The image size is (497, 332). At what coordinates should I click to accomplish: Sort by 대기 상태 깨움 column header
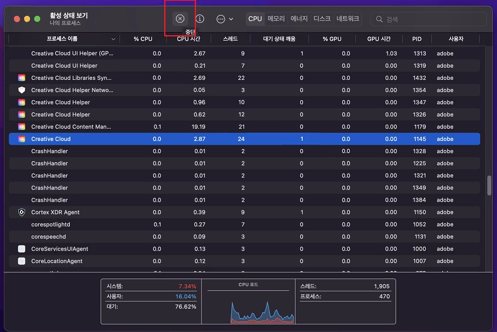[279, 39]
